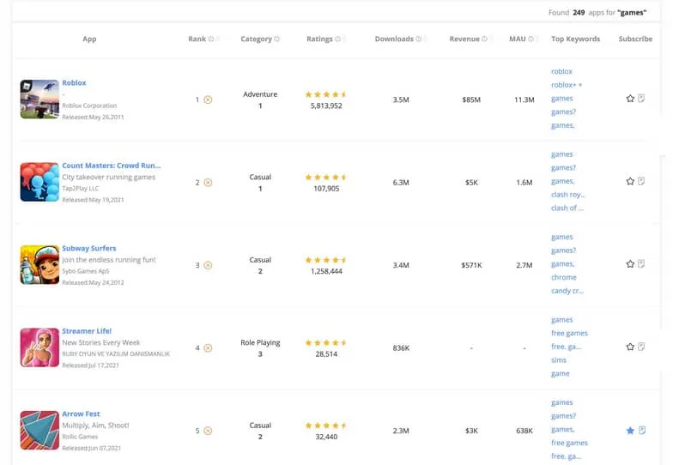
Task: Click Subway Surfers rating count 1,258,444
Action: coord(326,271)
